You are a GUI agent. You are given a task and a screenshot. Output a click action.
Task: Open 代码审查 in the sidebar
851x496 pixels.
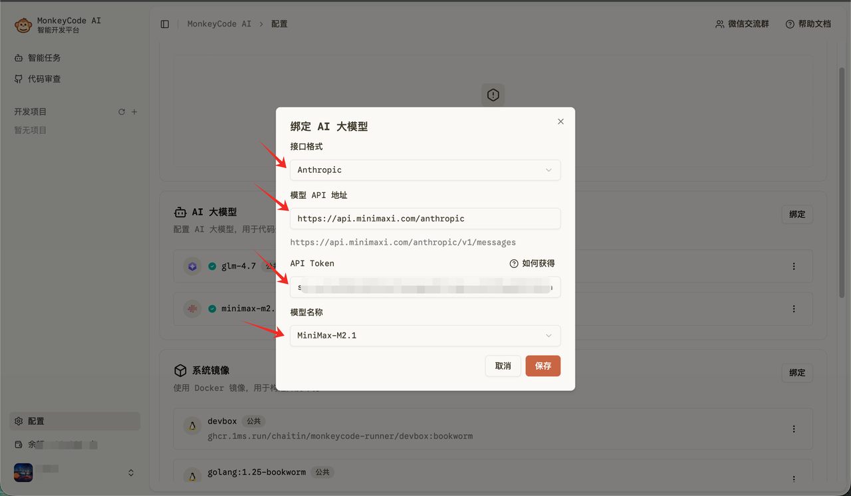[44, 79]
